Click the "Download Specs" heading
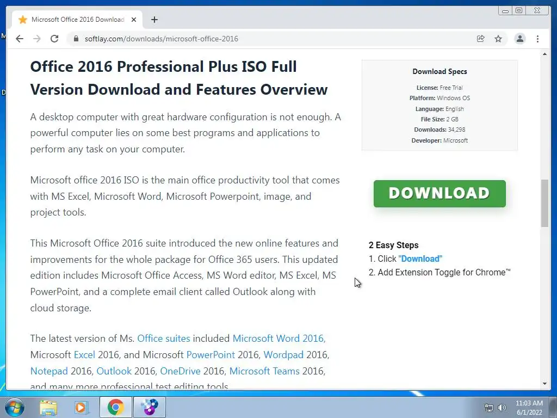Image resolution: width=557 pixels, height=418 pixels. [x=440, y=71]
